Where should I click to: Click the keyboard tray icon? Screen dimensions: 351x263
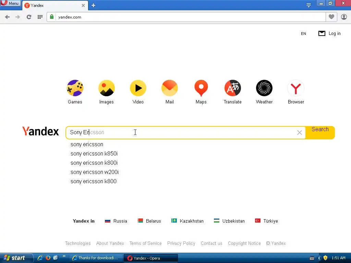(312, 258)
